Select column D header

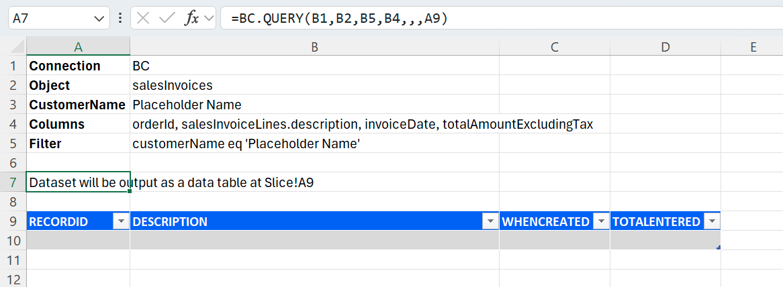[x=665, y=47]
